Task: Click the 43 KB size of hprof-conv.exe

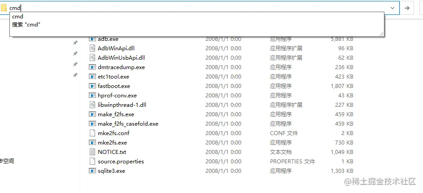Action: coord(345,96)
